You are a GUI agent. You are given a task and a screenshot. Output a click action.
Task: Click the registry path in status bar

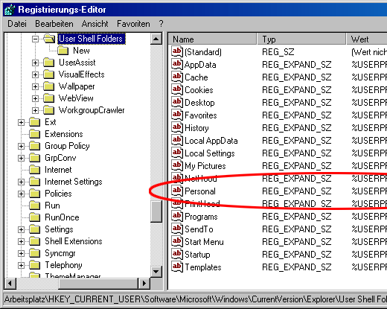(196, 299)
